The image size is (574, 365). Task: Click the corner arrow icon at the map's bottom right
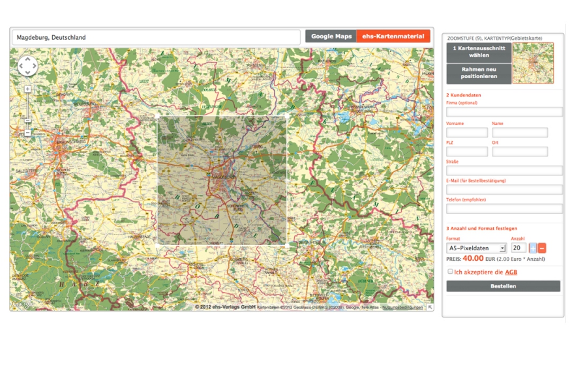coord(430,307)
